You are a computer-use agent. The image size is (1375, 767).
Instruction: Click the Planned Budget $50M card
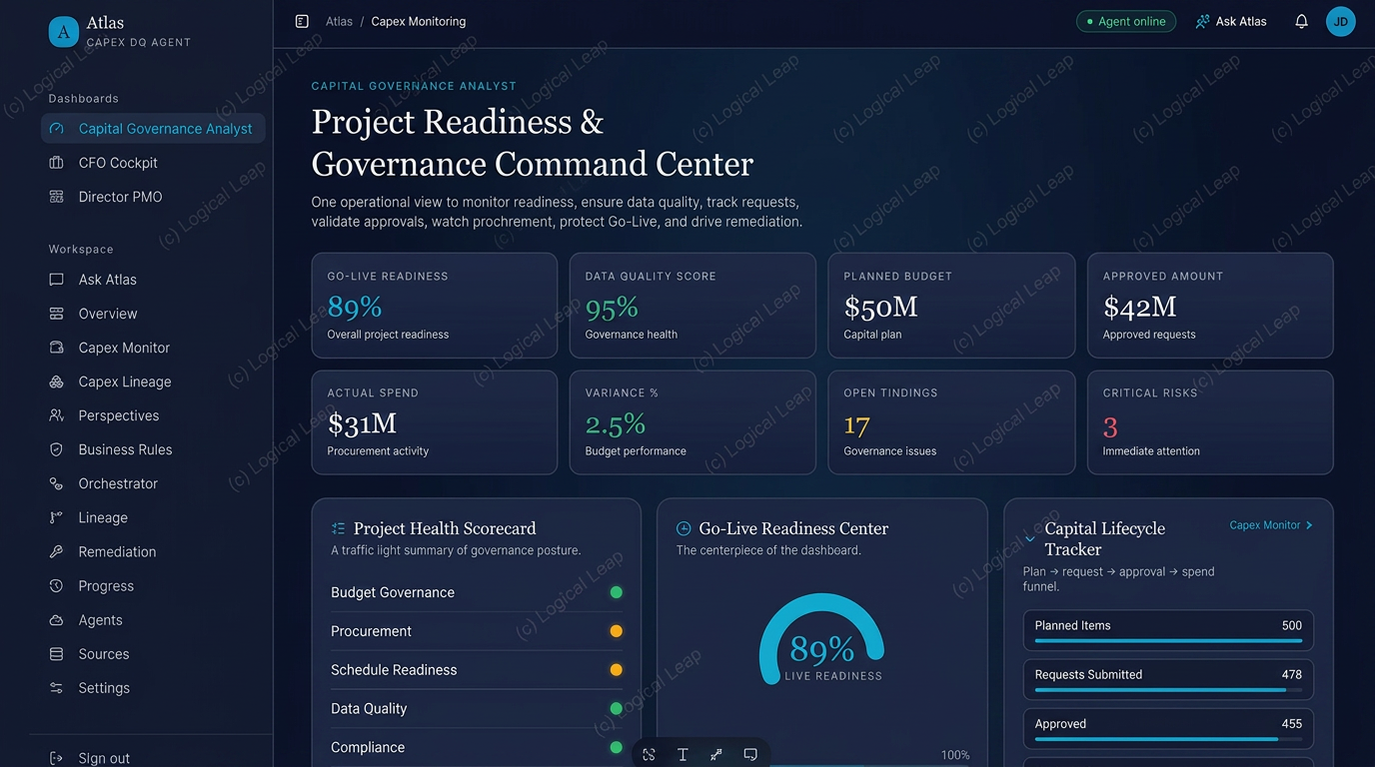coord(951,306)
